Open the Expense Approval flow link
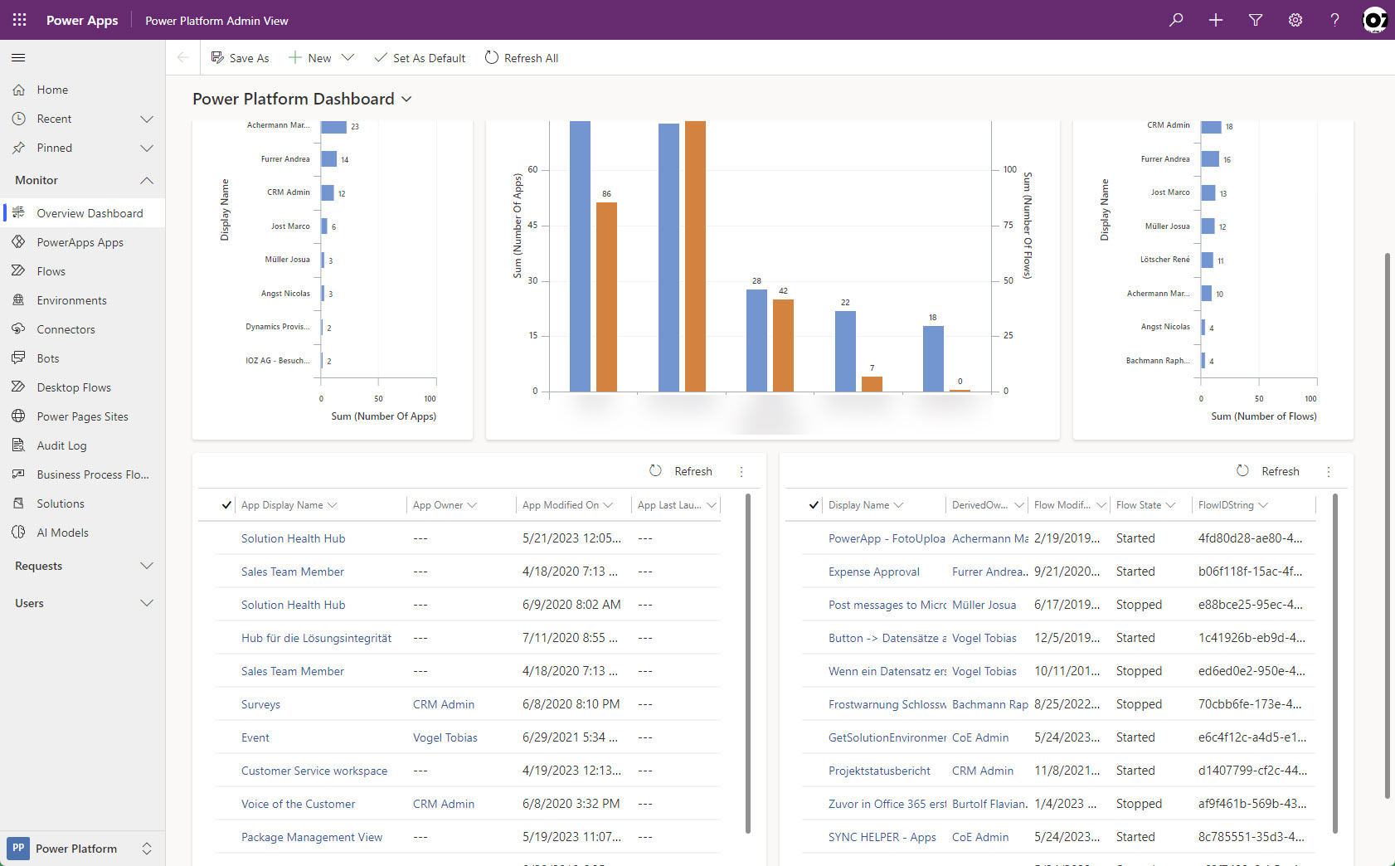1395x866 pixels. click(x=873, y=572)
